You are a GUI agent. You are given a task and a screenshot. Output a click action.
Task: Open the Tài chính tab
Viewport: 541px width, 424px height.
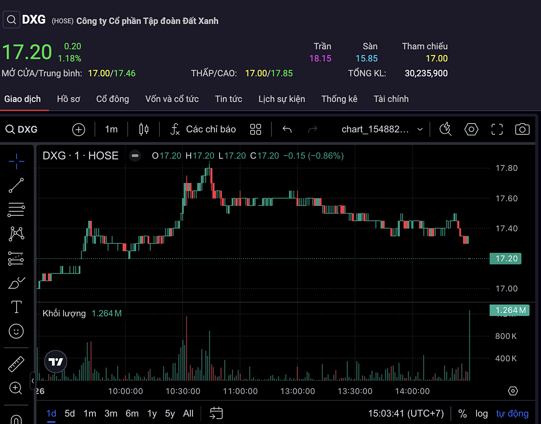click(391, 99)
